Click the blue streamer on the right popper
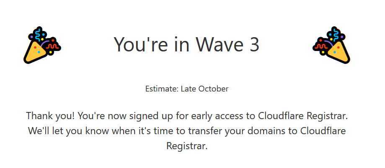Image resolution: width=385 pixels, height=168 pixels. tap(335, 35)
